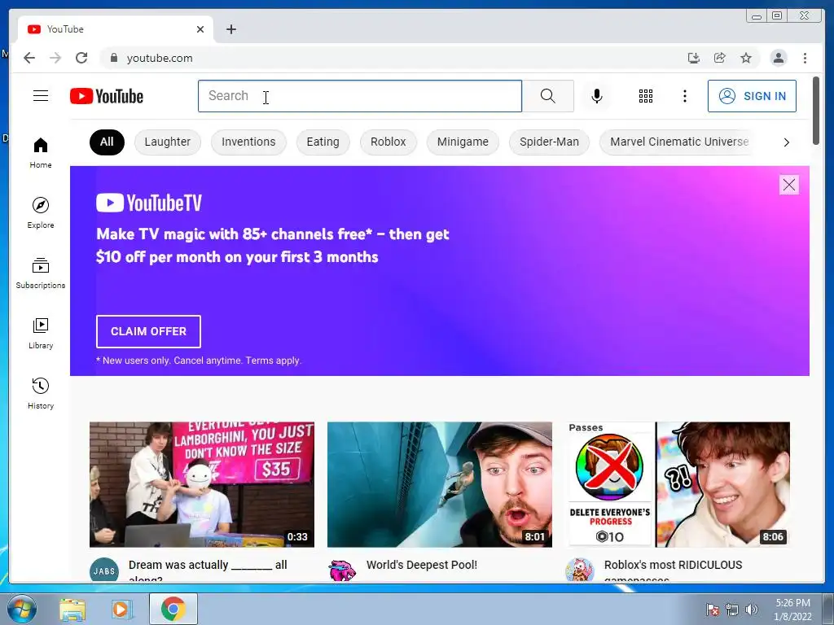Click the install app icon in address bar
The image size is (834, 625).
pos(694,58)
